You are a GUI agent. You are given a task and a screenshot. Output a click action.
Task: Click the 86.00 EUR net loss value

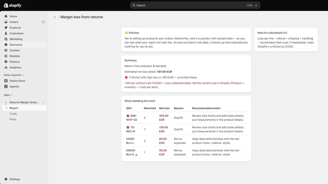[163, 141]
